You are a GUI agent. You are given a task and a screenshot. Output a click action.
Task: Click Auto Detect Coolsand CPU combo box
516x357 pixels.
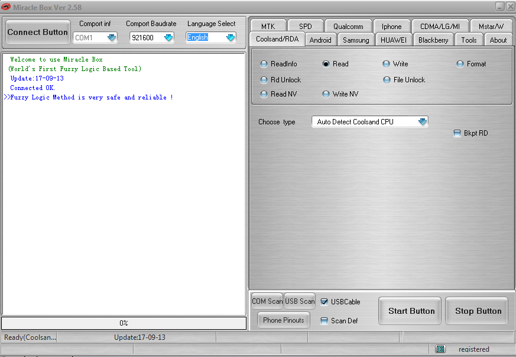coord(369,122)
